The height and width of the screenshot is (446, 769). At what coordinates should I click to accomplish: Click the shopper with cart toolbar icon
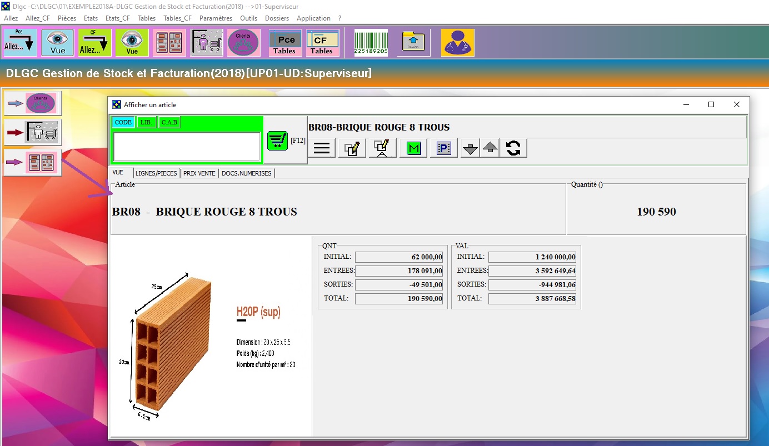(x=206, y=43)
